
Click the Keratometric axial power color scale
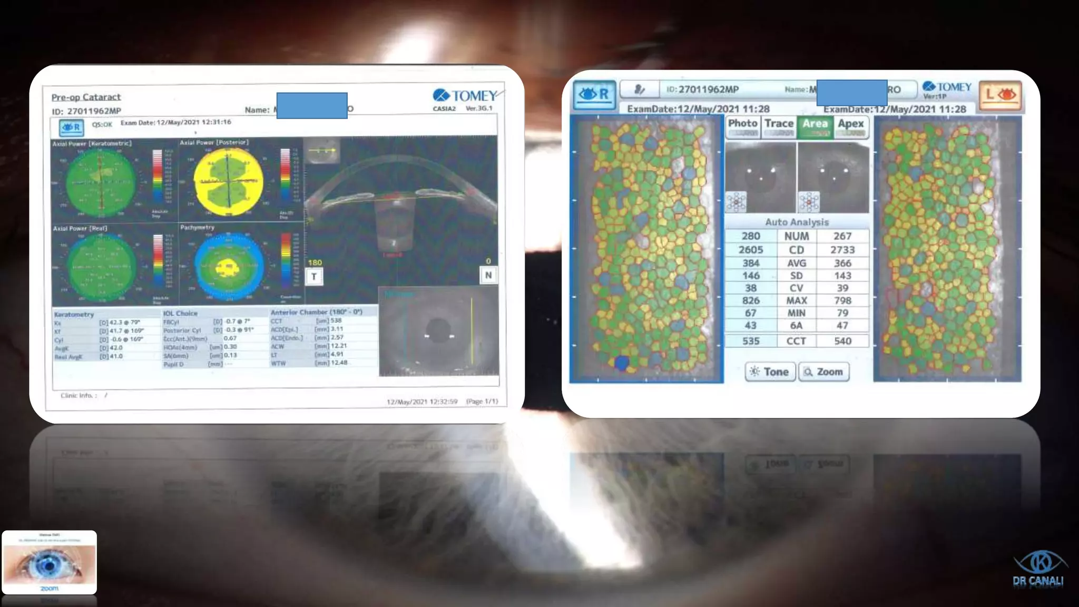click(x=158, y=177)
